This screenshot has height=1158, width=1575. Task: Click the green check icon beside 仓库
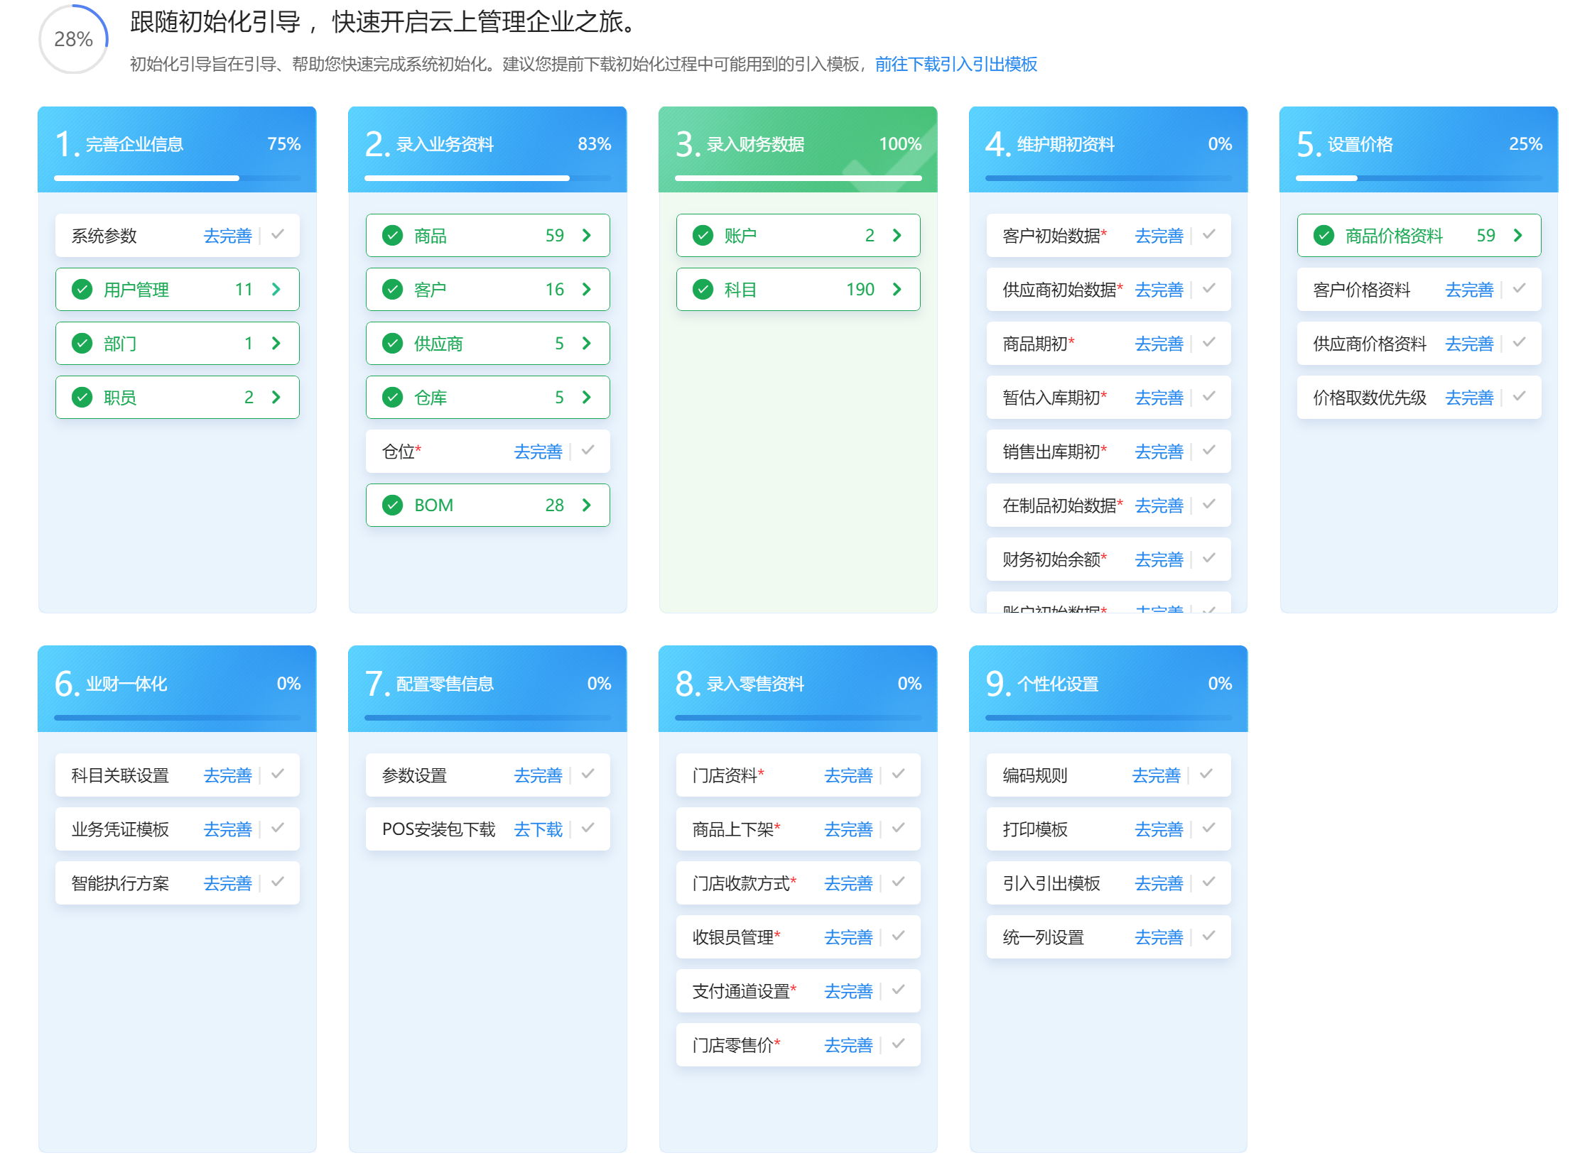click(x=393, y=397)
